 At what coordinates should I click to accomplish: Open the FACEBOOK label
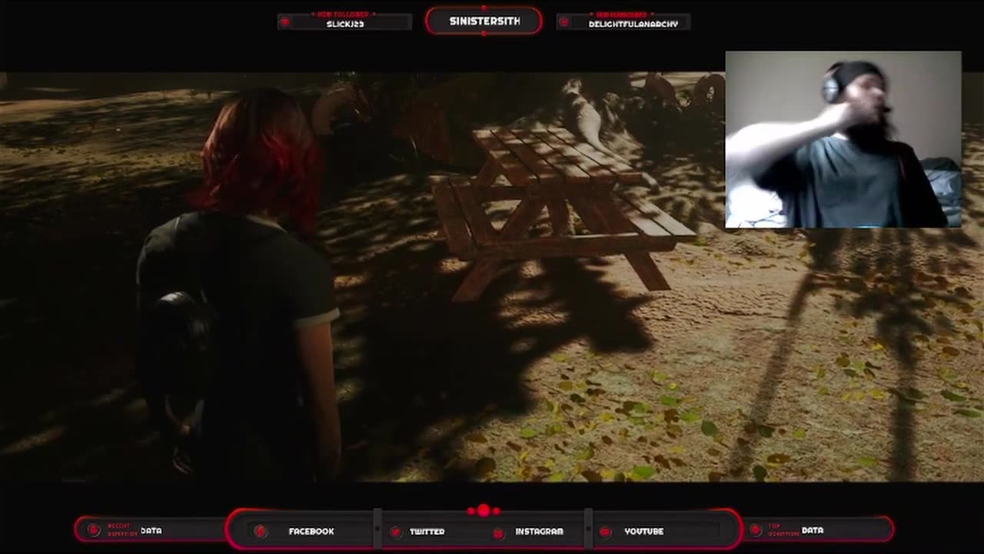[311, 532]
